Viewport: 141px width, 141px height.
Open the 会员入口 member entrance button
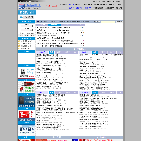[29, 17]
